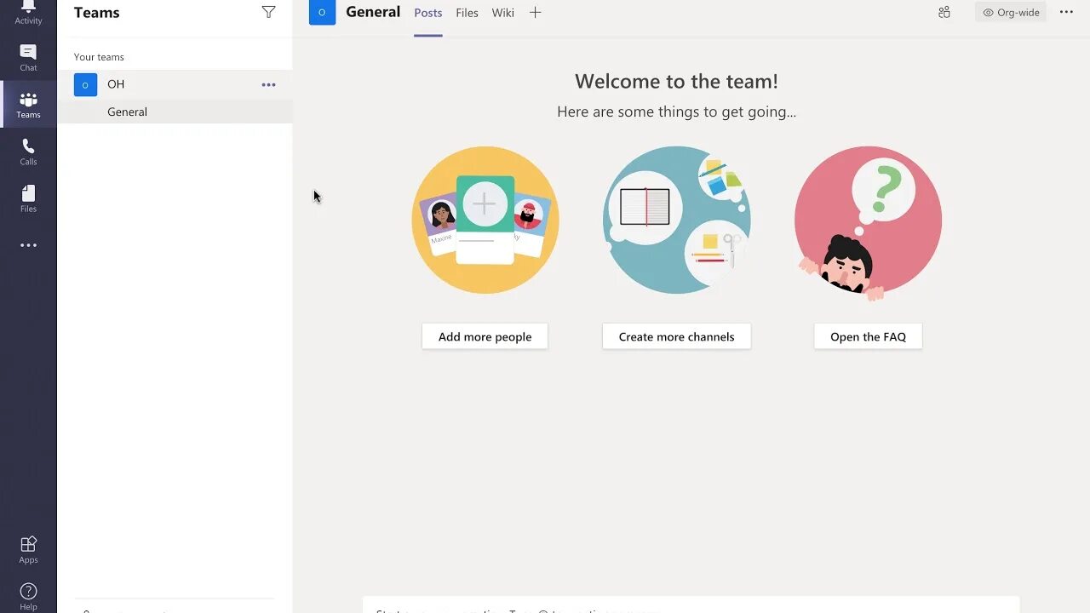This screenshot has width=1090, height=613.
Task: Click the add people illustration
Action: [485, 220]
